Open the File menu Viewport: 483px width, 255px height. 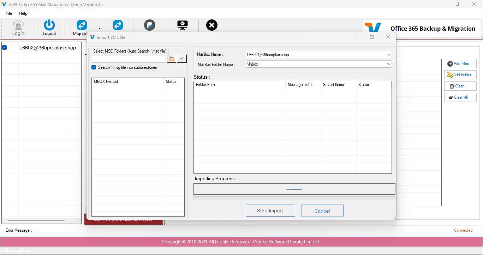(x=9, y=13)
